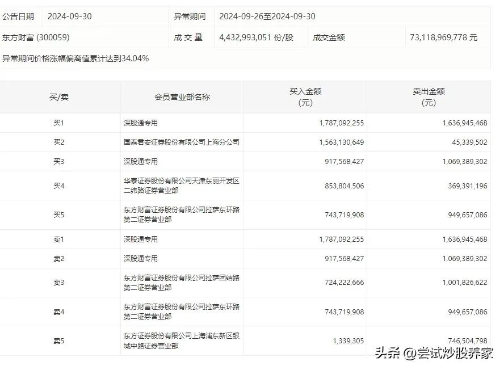Select 949,657,086 in the 买5 row
The image size is (504, 370).
[468, 215]
